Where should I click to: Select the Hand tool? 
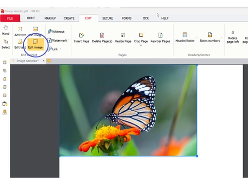coord(5,30)
